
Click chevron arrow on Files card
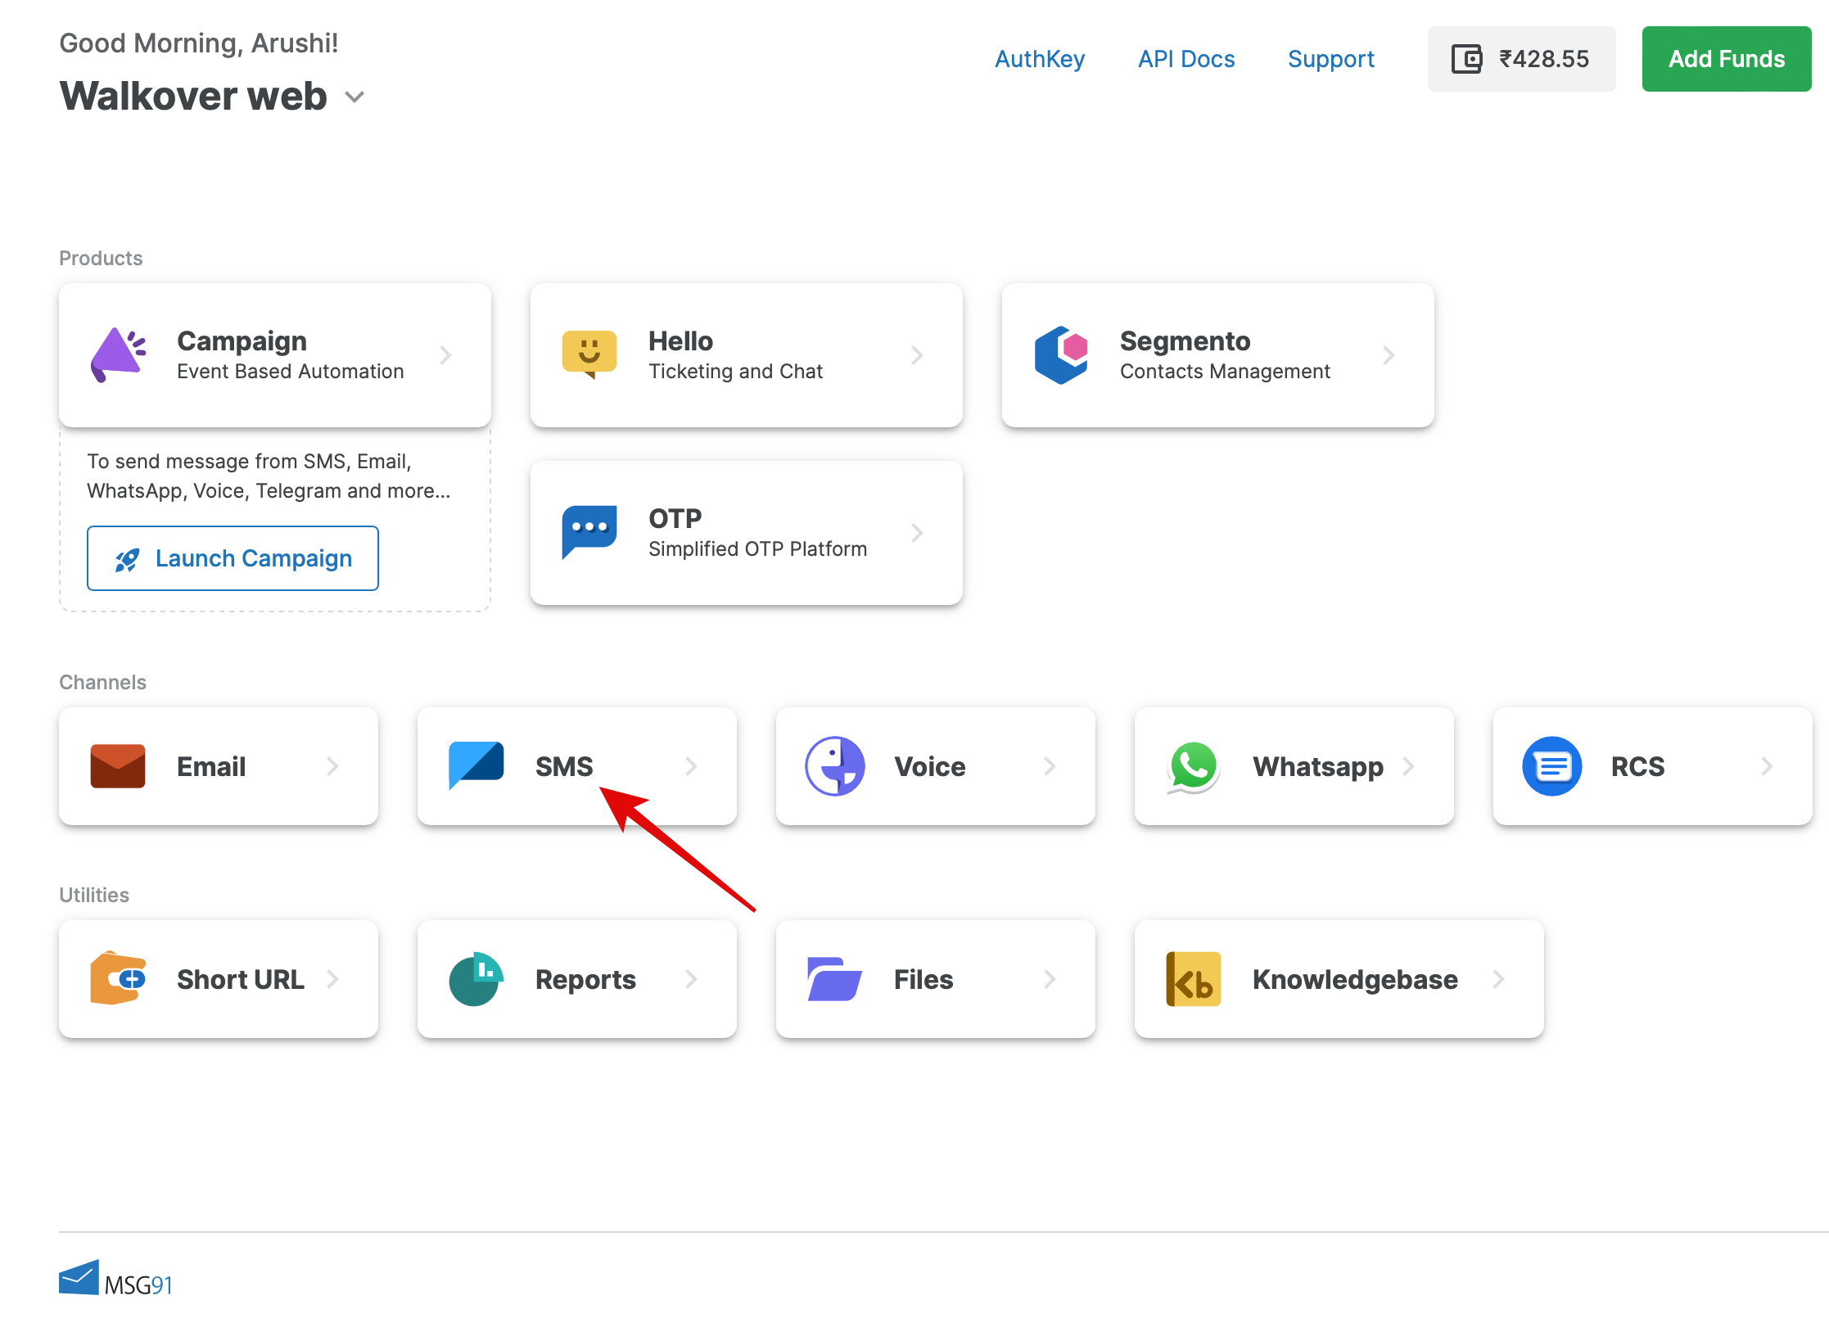1050,979
